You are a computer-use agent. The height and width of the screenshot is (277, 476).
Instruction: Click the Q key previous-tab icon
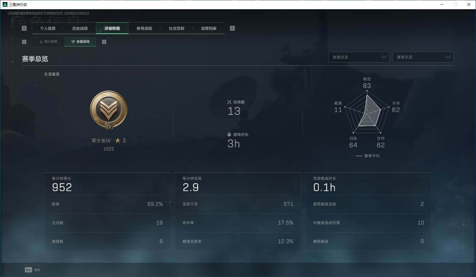24,28
